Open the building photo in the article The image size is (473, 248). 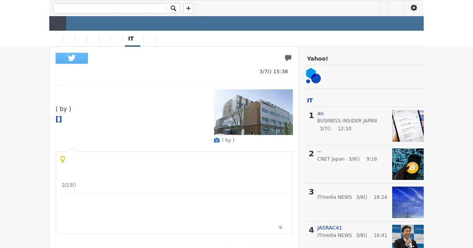click(253, 112)
